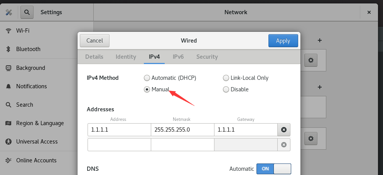
Task: Open lower network connection gear settings
Action: pyautogui.click(x=311, y=139)
